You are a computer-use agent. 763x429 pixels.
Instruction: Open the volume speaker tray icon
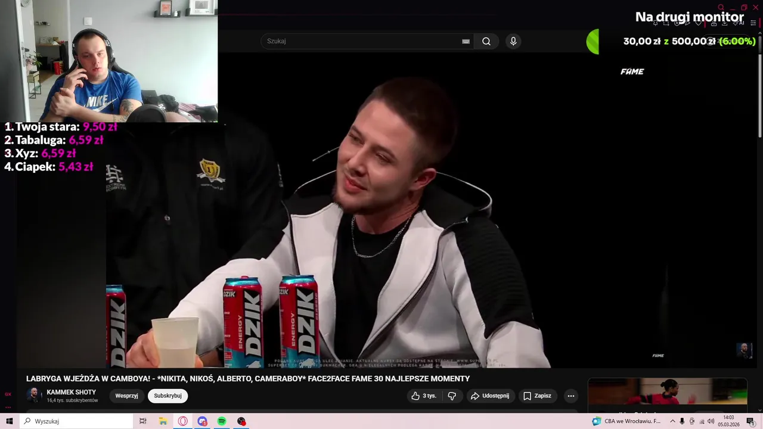click(x=711, y=421)
